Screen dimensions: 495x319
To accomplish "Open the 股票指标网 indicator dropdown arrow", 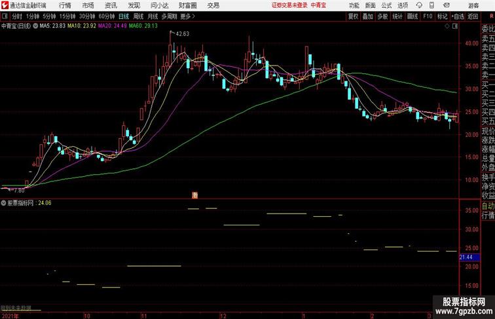I will click(3, 203).
